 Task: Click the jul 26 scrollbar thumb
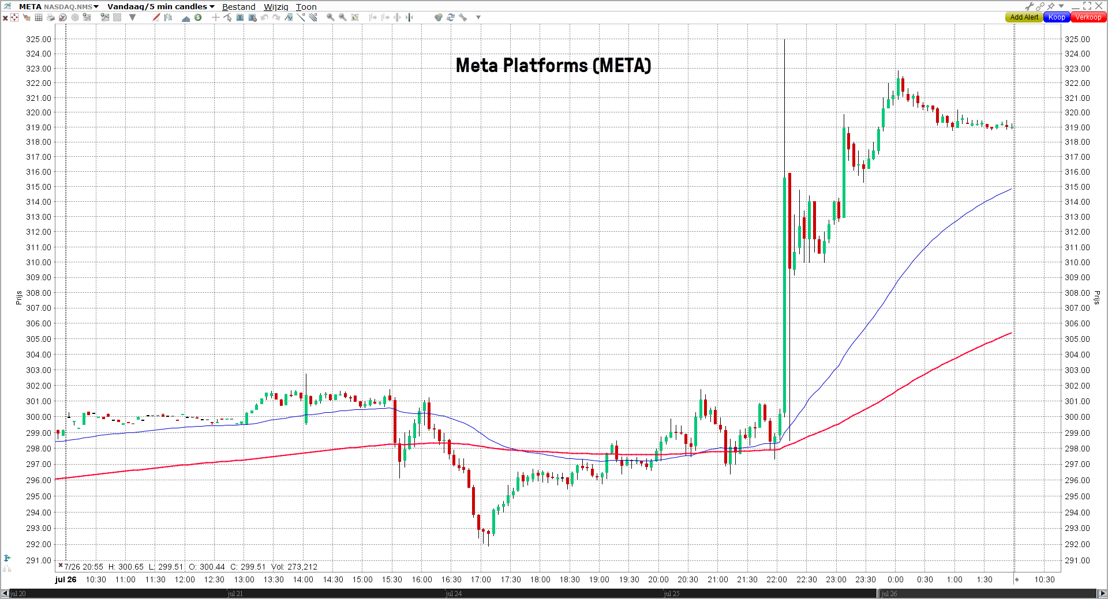click(987, 593)
